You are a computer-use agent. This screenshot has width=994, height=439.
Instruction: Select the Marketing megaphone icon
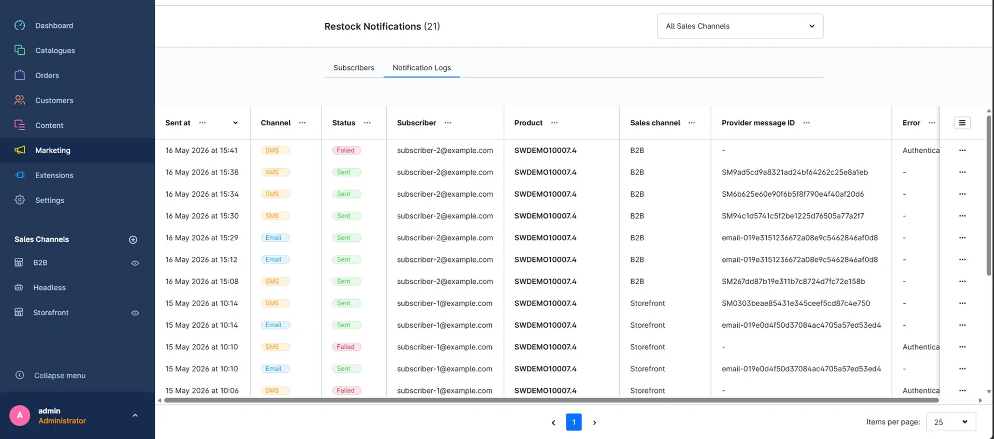tap(20, 150)
